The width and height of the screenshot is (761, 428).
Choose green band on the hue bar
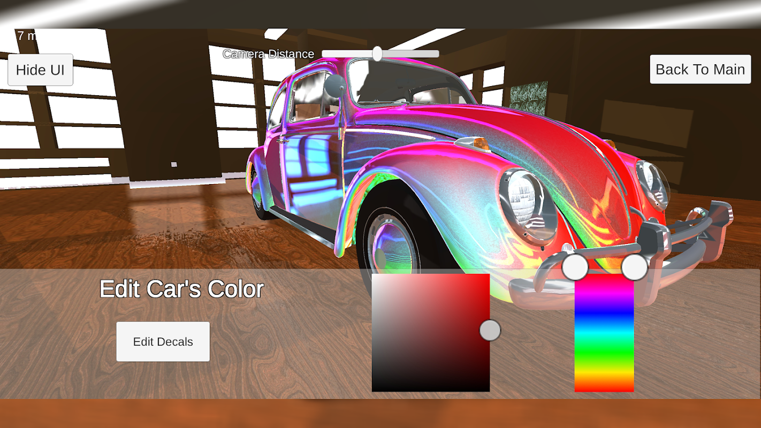pyautogui.click(x=604, y=353)
